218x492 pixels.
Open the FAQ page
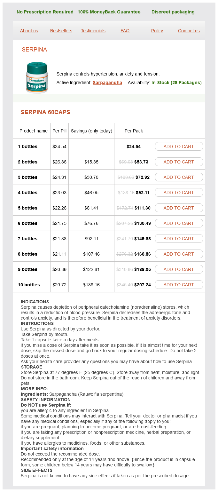[125, 31]
